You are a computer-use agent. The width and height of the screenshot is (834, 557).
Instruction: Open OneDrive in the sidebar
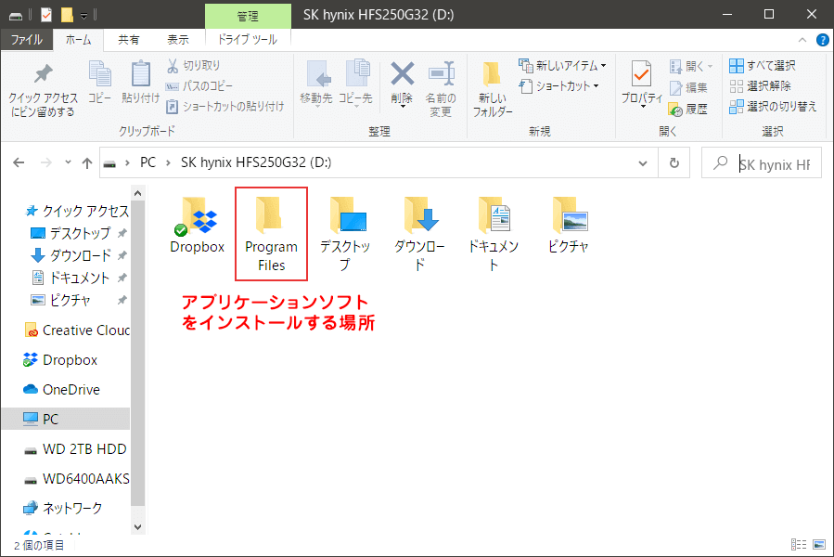click(x=61, y=389)
